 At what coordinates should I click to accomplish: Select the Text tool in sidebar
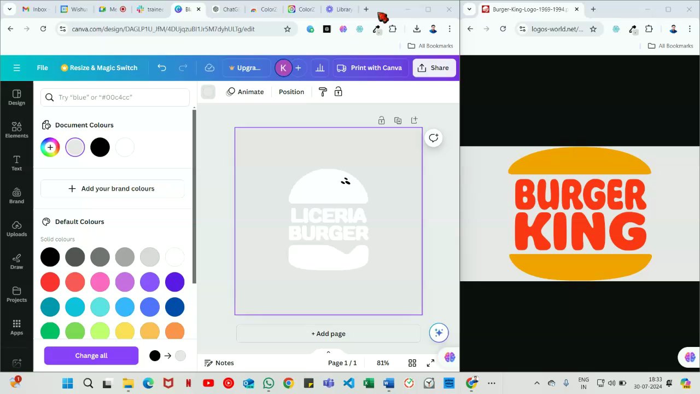16,163
